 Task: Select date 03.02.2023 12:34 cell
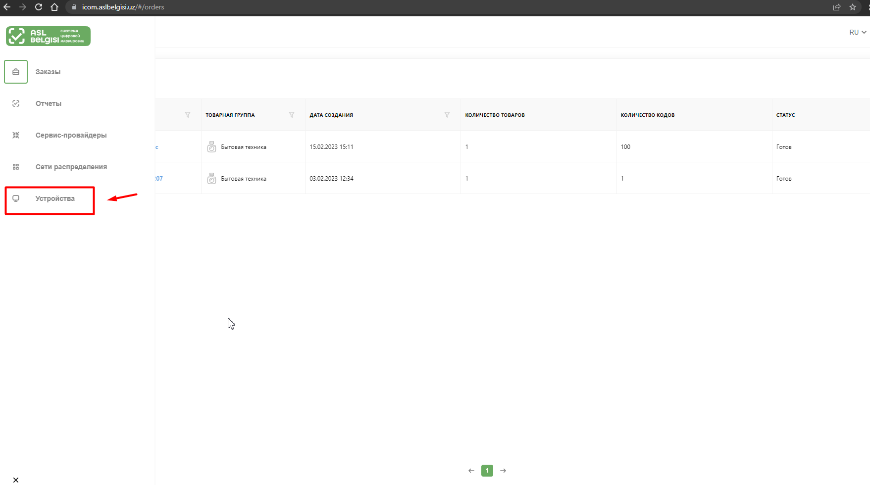pyautogui.click(x=331, y=179)
